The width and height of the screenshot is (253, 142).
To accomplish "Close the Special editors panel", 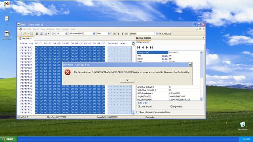I will tap(203, 38).
